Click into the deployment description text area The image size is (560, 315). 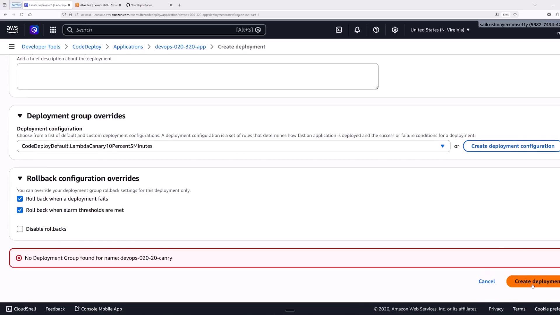click(x=198, y=76)
